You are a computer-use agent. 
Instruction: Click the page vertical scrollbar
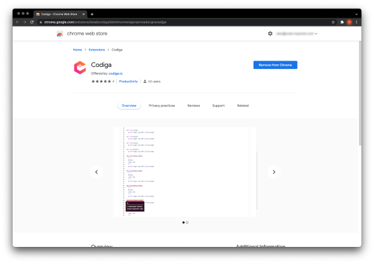tap(359, 93)
